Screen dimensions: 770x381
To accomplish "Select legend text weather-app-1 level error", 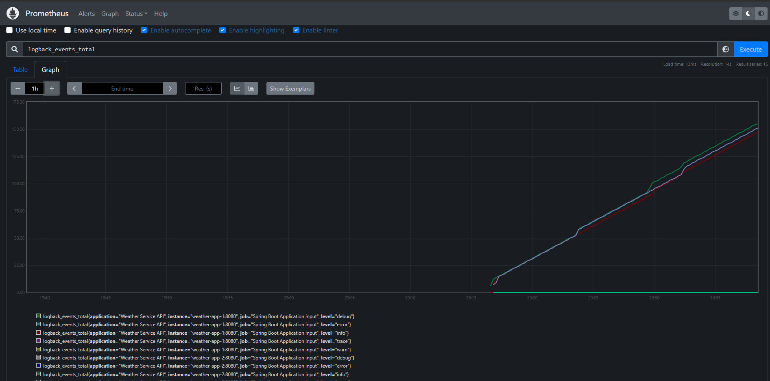I will [x=197, y=325].
